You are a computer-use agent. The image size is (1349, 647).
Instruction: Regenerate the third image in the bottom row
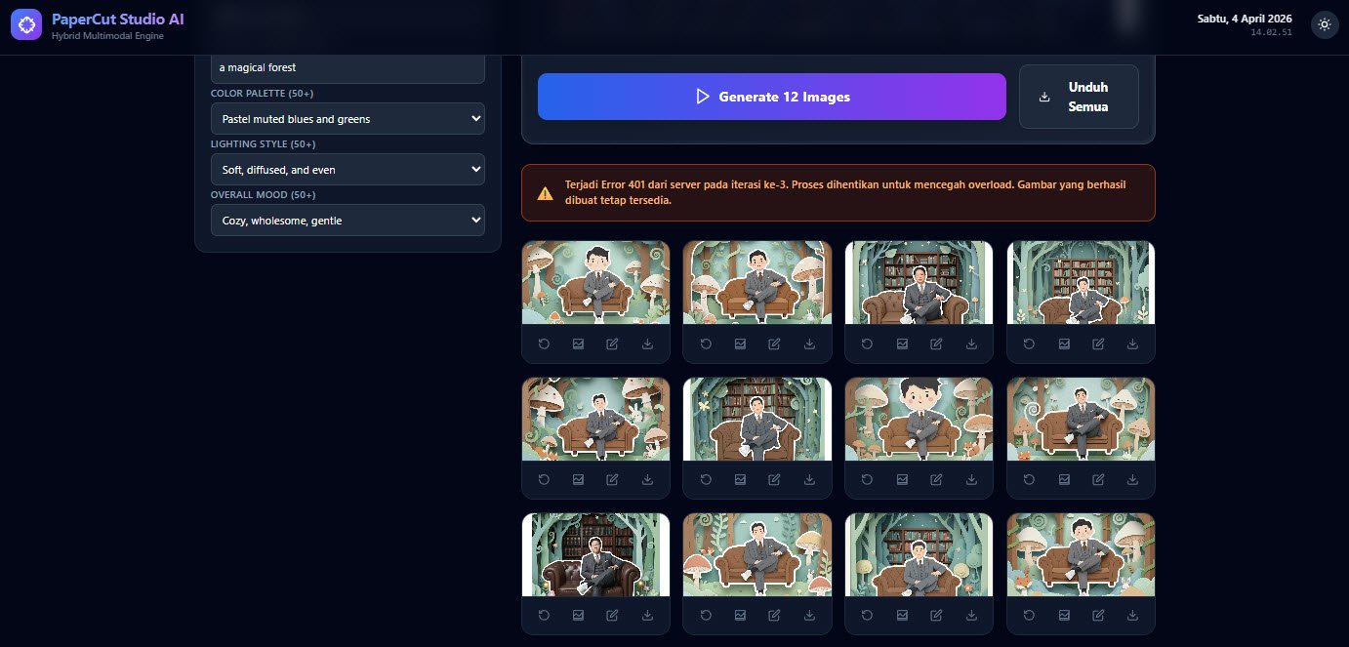(x=867, y=615)
